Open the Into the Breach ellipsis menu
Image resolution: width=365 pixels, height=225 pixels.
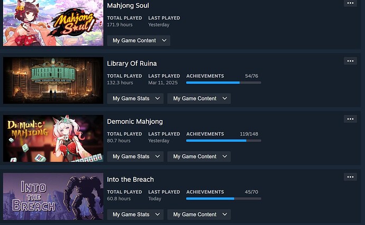coord(350,177)
